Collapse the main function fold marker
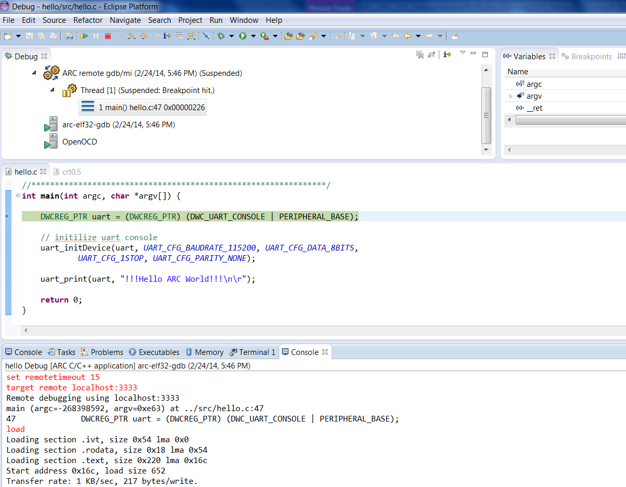626x487 pixels. point(18,196)
